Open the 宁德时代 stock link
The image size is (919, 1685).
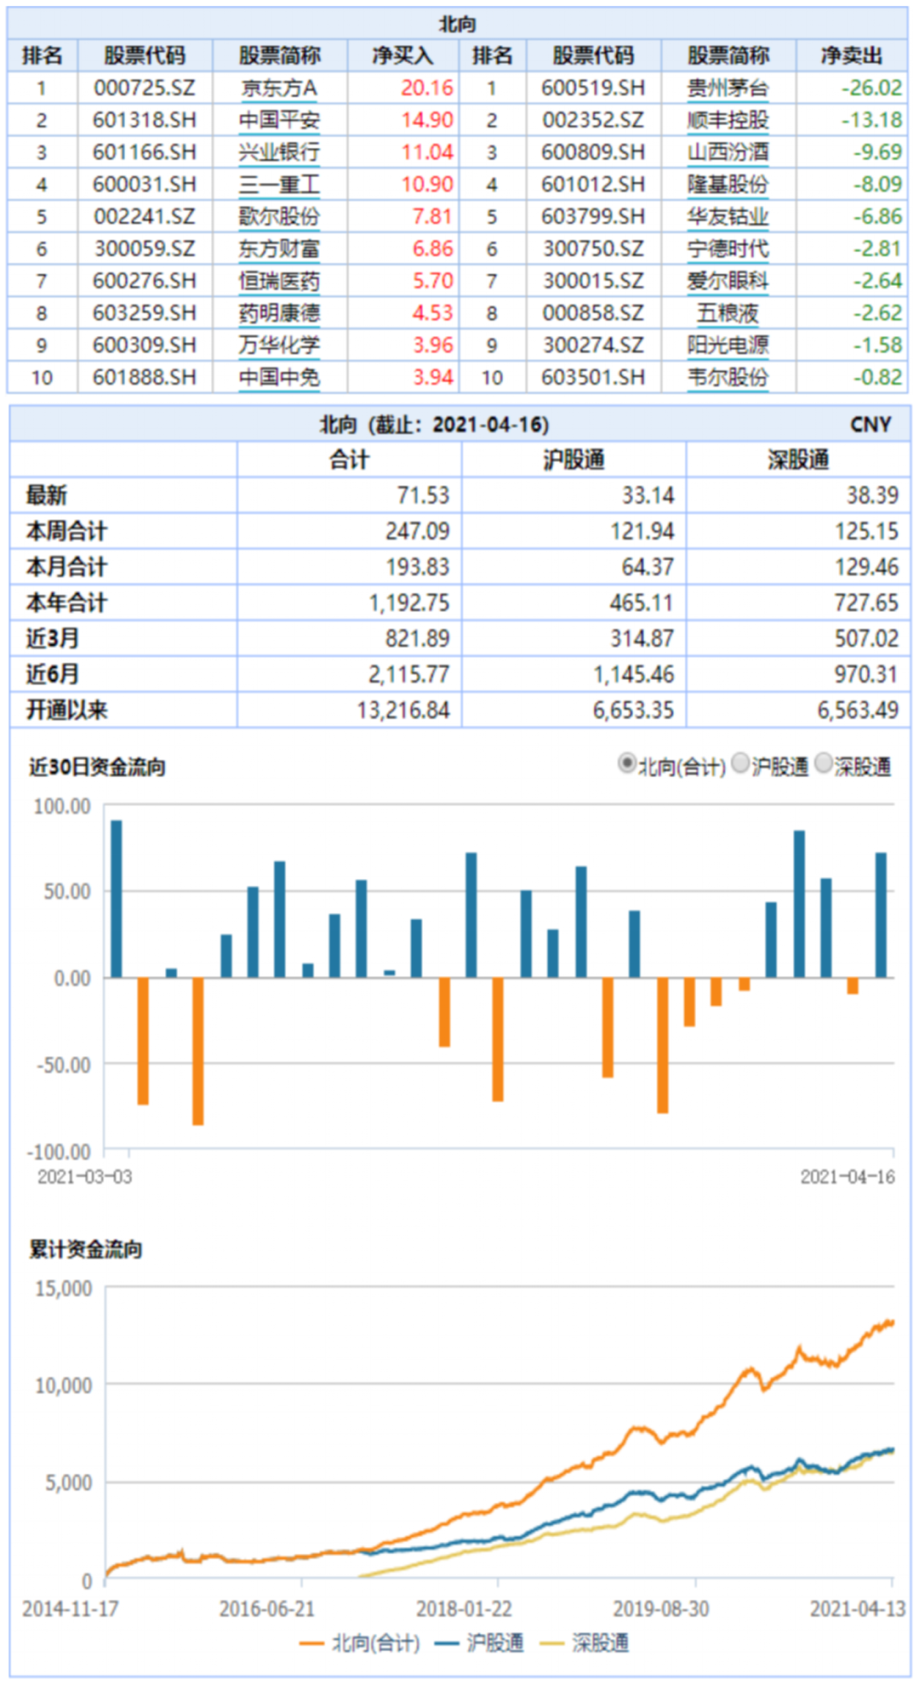click(728, 249)
